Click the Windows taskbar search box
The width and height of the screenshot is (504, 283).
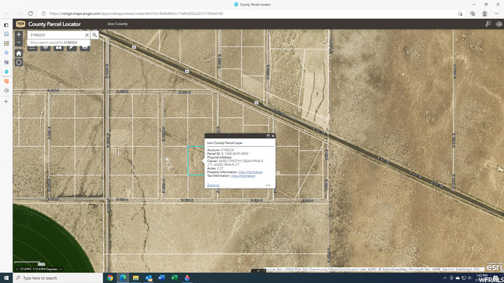[57, 277]
